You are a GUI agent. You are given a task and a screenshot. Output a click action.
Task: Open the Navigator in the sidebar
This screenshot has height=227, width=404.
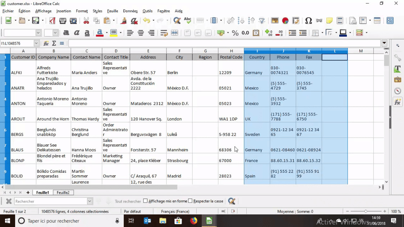tap(398, 91)
